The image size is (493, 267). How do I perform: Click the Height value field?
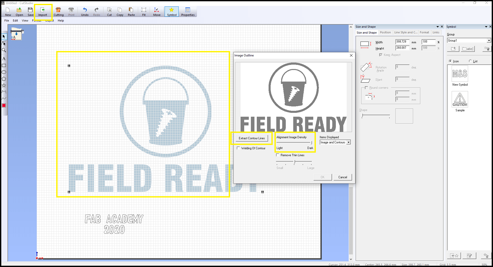pos(402,48)
